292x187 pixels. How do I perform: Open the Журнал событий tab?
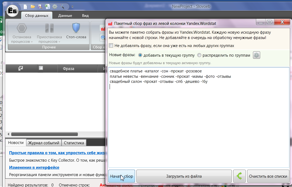pos(44,143)
